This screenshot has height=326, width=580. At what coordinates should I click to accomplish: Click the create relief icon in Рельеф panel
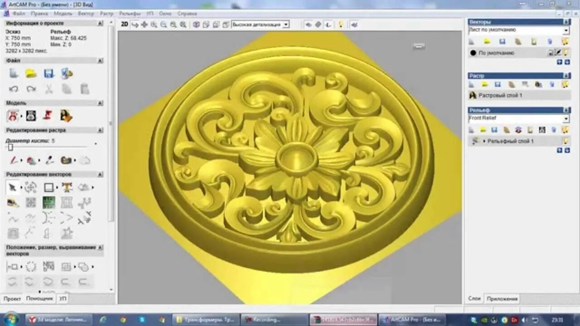pos(471,130)
